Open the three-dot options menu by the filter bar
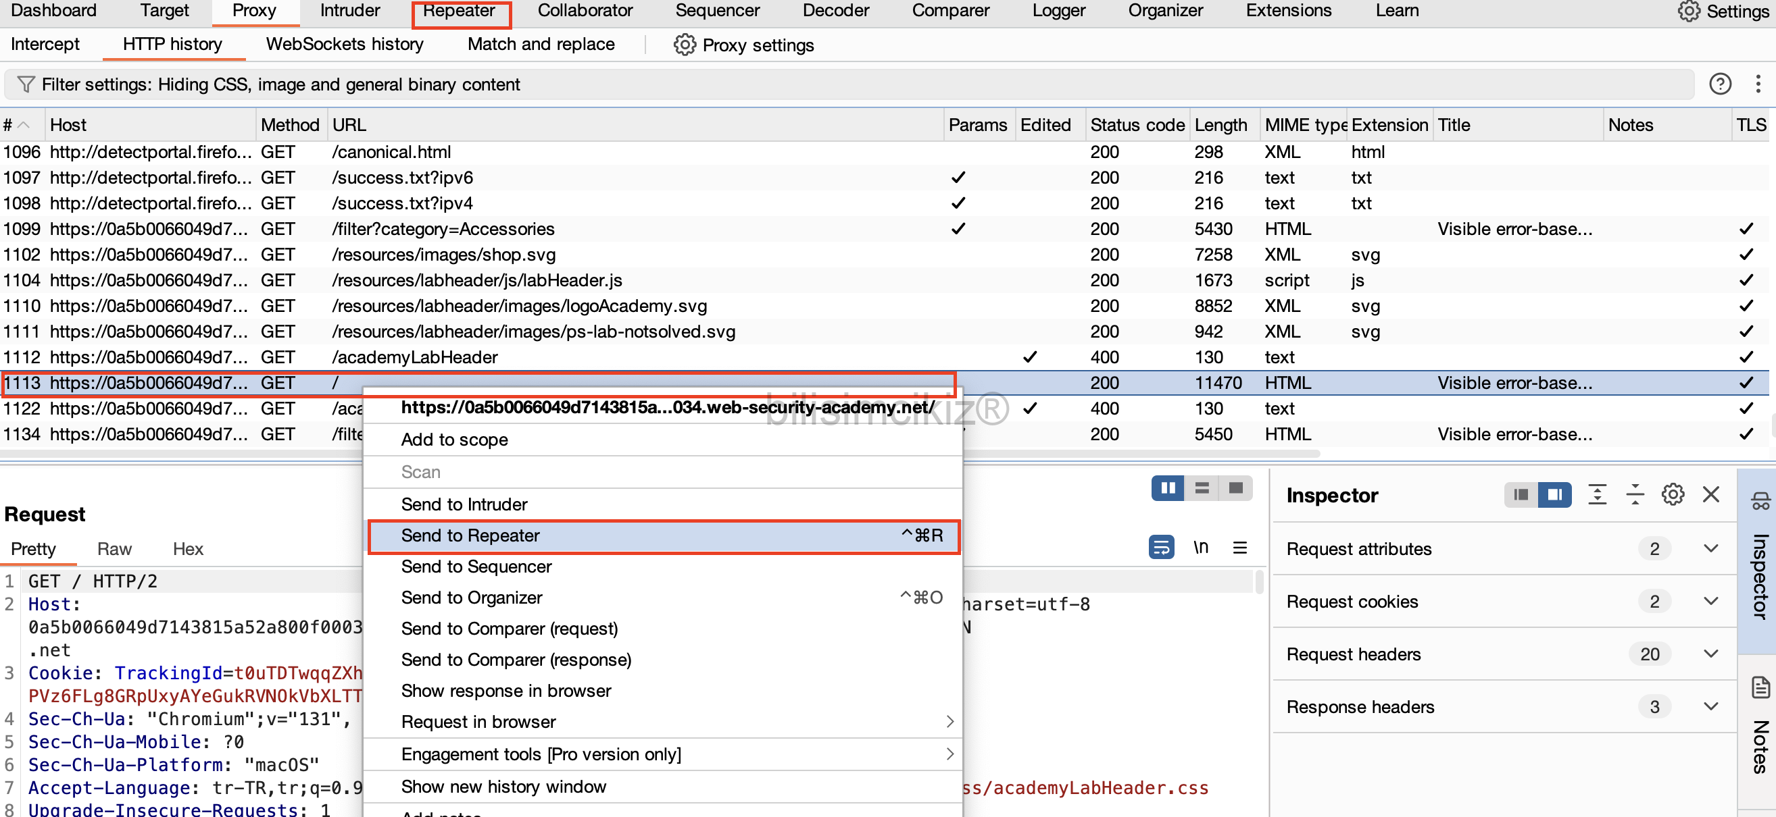Image resolution: width=1776 pixels, height=817 pixels. click(1757, 84)
